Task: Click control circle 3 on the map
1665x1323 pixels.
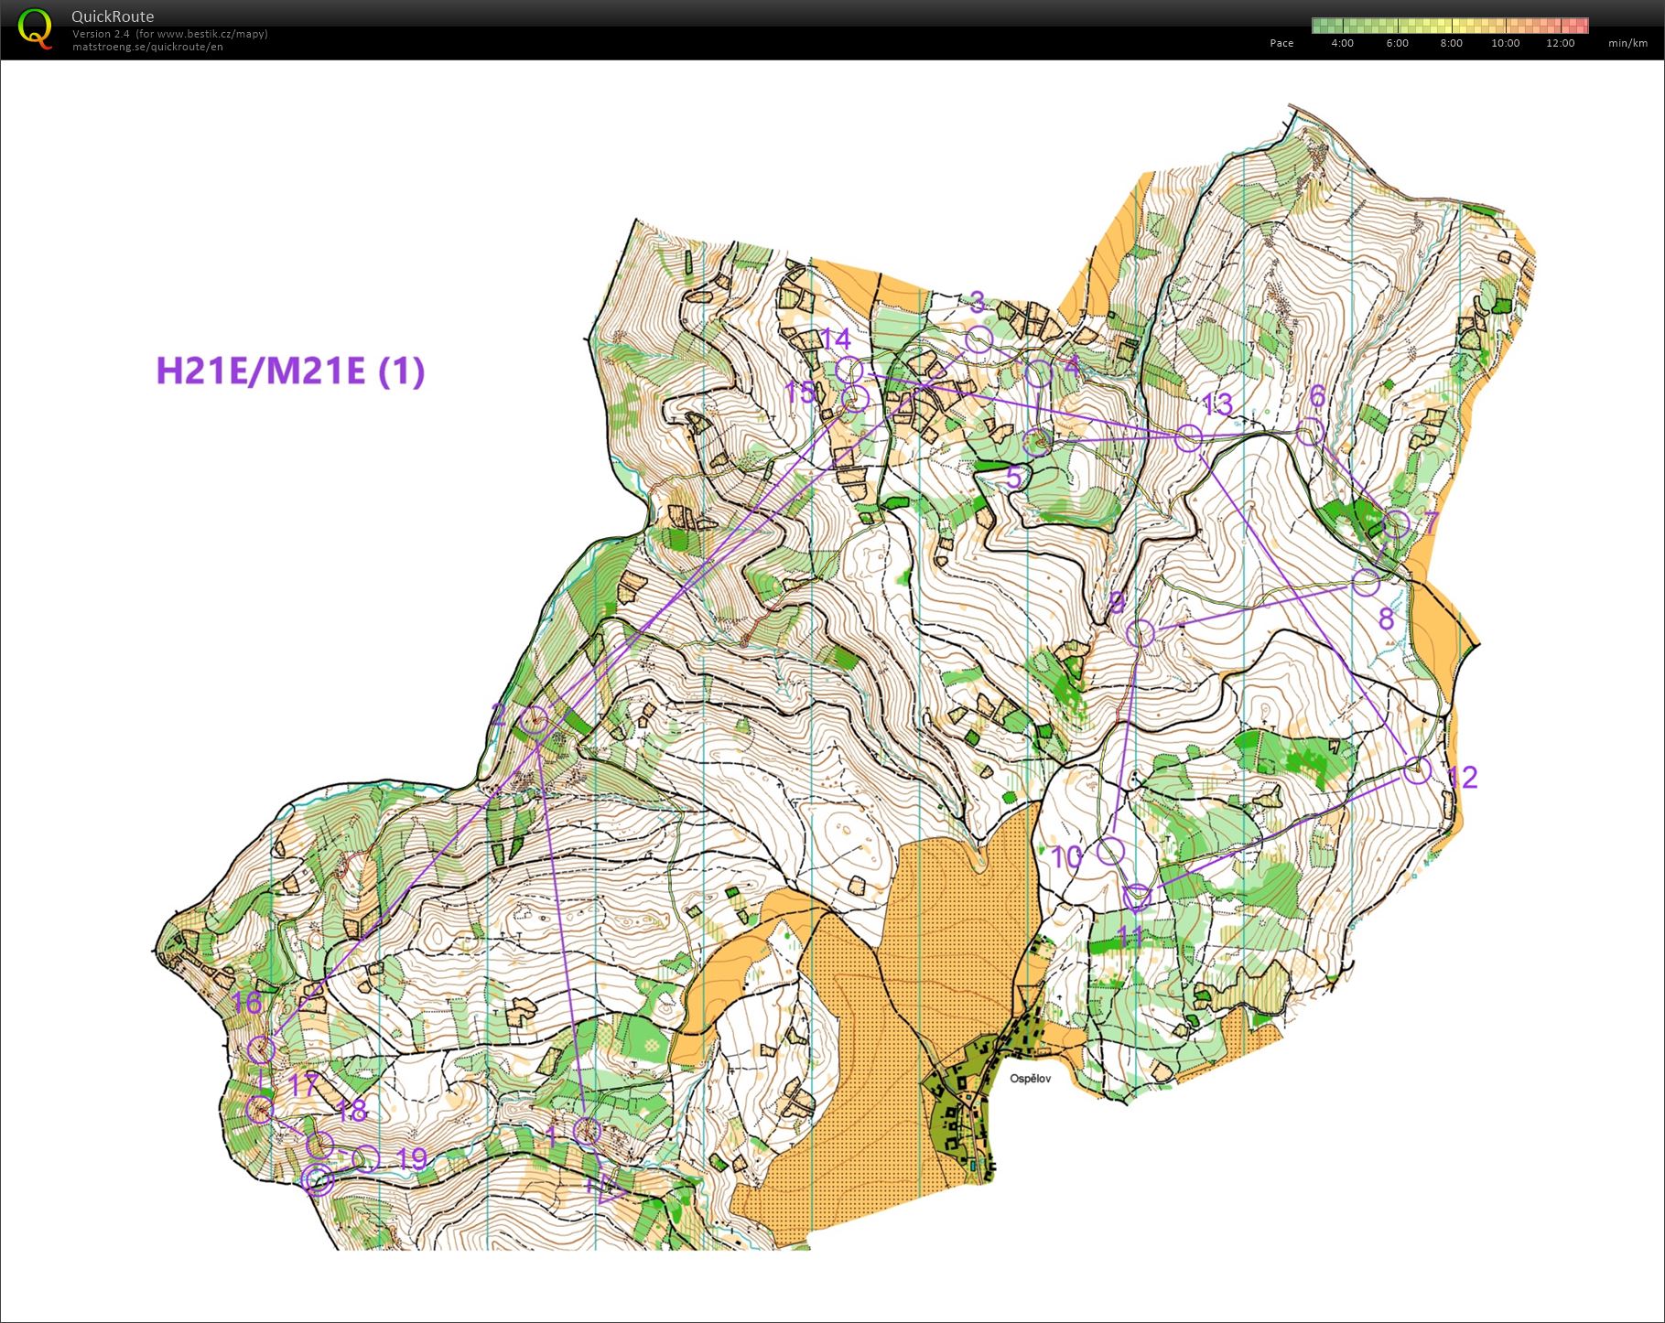Action: click(978, 339)
